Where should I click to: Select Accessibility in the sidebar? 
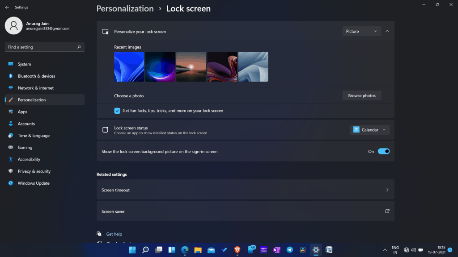pos(29,159)
